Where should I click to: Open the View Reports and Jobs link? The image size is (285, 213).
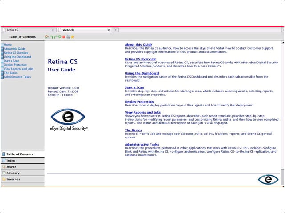pos(142,112)
